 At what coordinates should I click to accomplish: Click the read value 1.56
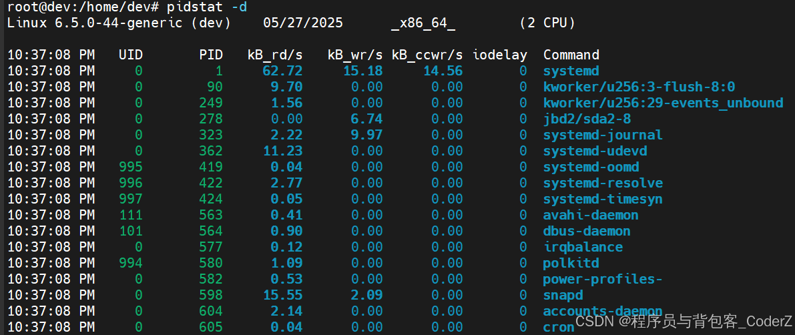(x=286, y=103)
